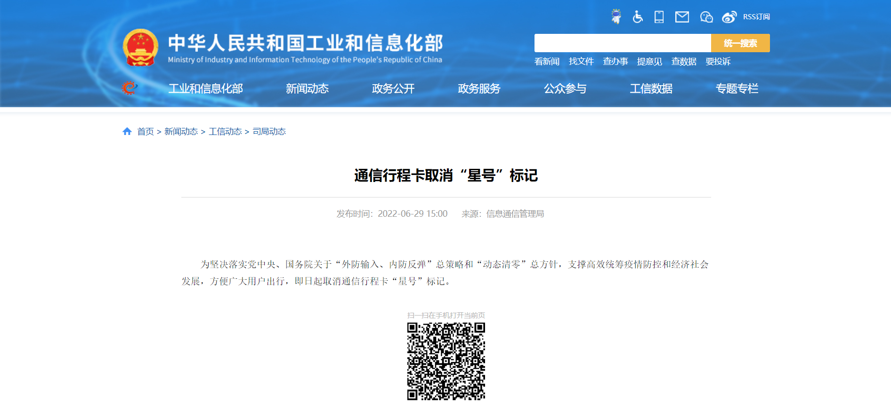
Task: Click inside the search input box
Action: pos(622,43)
